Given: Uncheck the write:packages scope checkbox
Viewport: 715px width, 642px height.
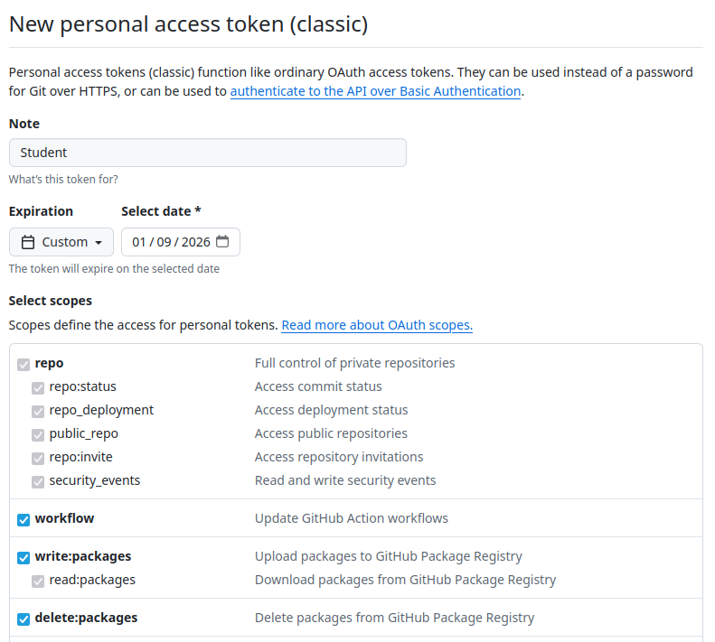Looking at the screenshot, I should pyautogui.click(x=24, y=557).
